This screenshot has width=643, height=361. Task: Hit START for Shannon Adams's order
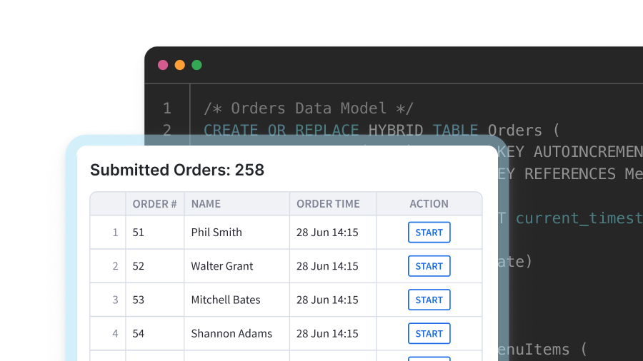[429, 333]
